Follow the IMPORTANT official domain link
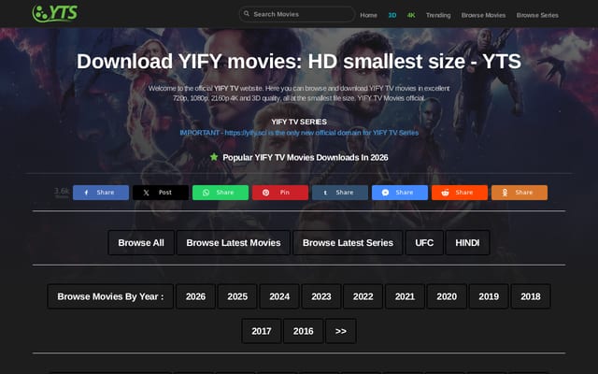The image size is (598, 374). tap(299, 133)
